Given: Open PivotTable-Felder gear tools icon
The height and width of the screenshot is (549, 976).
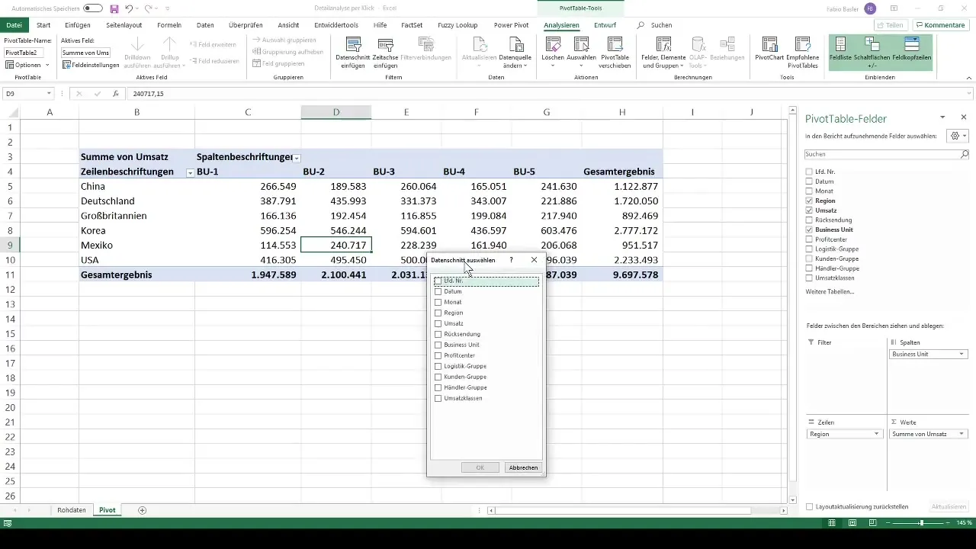Looking at the screenshot, I should [x=957, y=136].
